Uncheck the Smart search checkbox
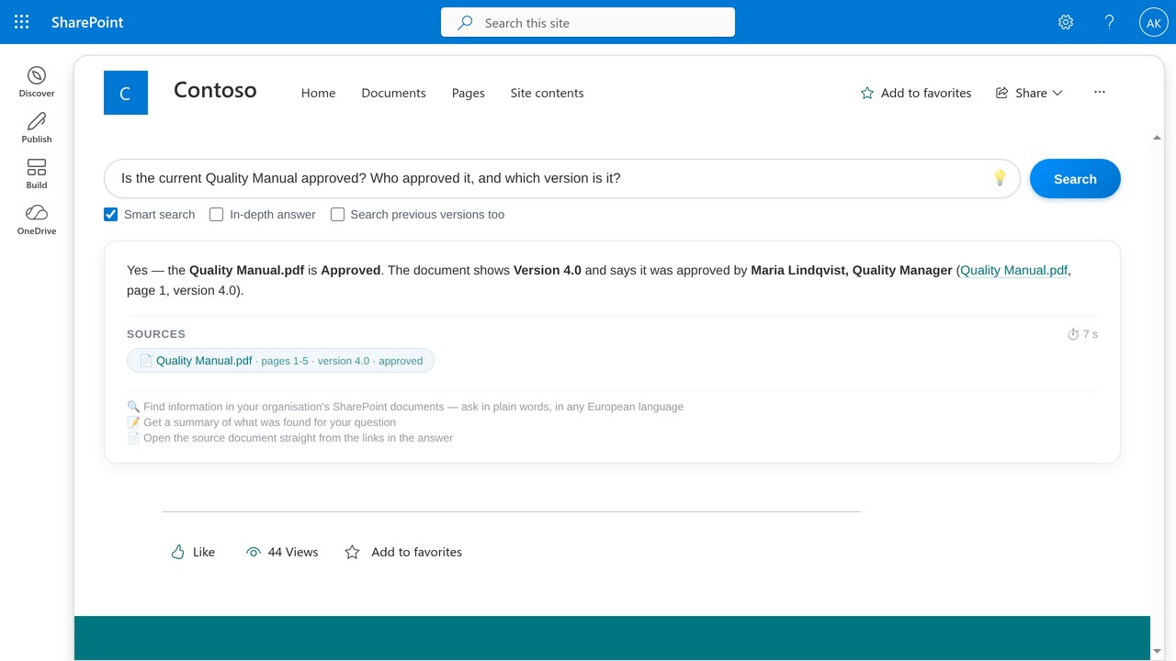 (x=111, y=215)
